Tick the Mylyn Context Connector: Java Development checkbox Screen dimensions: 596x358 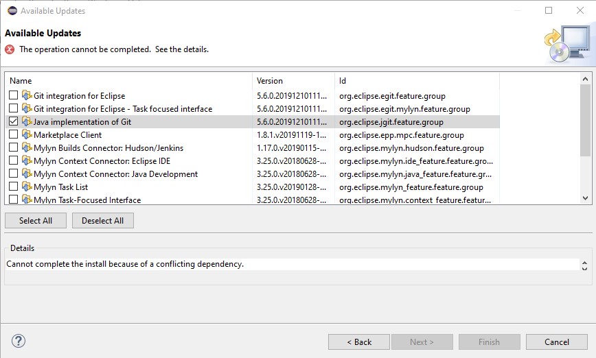[13, 173]
